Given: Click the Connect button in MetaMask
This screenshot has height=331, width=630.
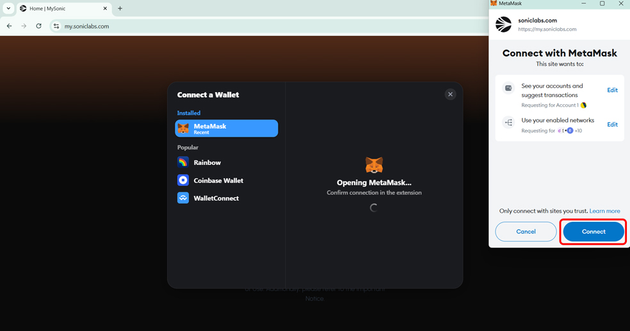Looking at the screenshot, I should pyautogui.click(x=593, y=231).
